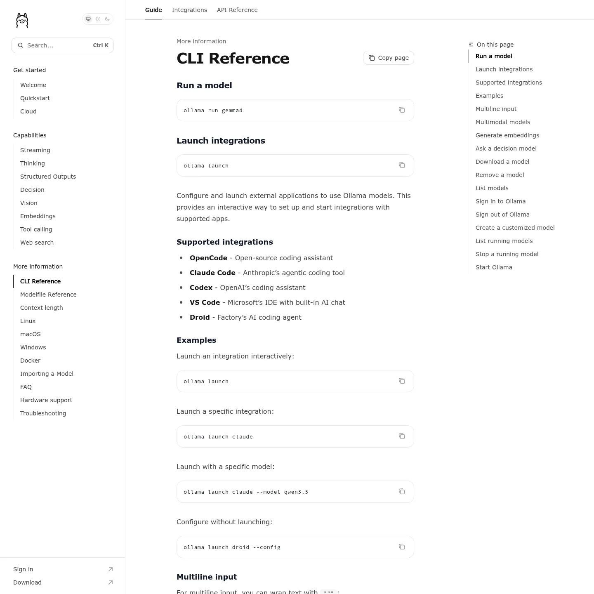Open the Quickstart page

35,98
